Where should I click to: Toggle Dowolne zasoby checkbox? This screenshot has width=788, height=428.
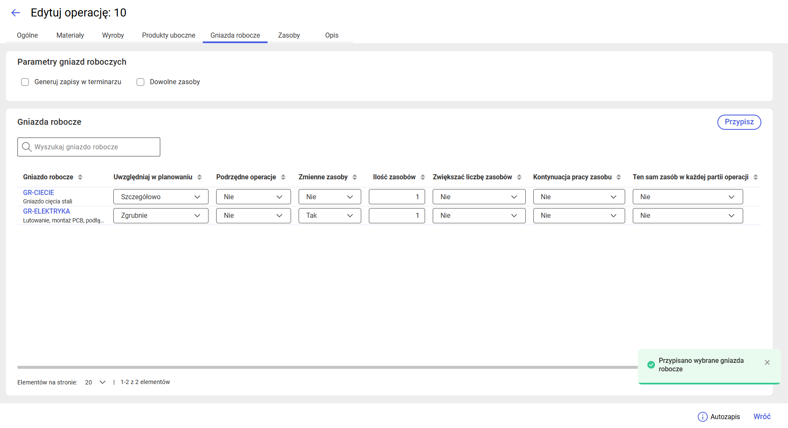(x=140, y=82)
